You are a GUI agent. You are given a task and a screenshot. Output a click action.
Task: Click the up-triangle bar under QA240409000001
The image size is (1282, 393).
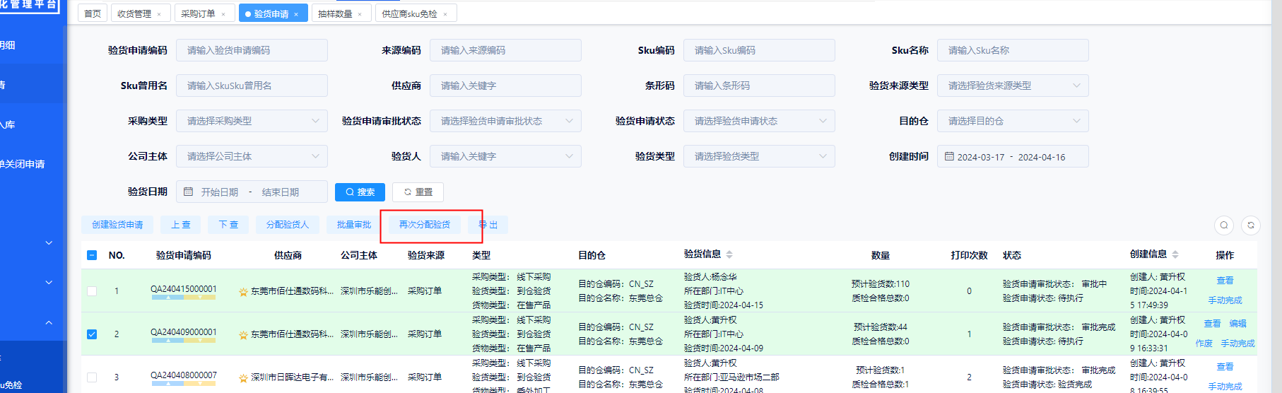click(x=167, y=341)
